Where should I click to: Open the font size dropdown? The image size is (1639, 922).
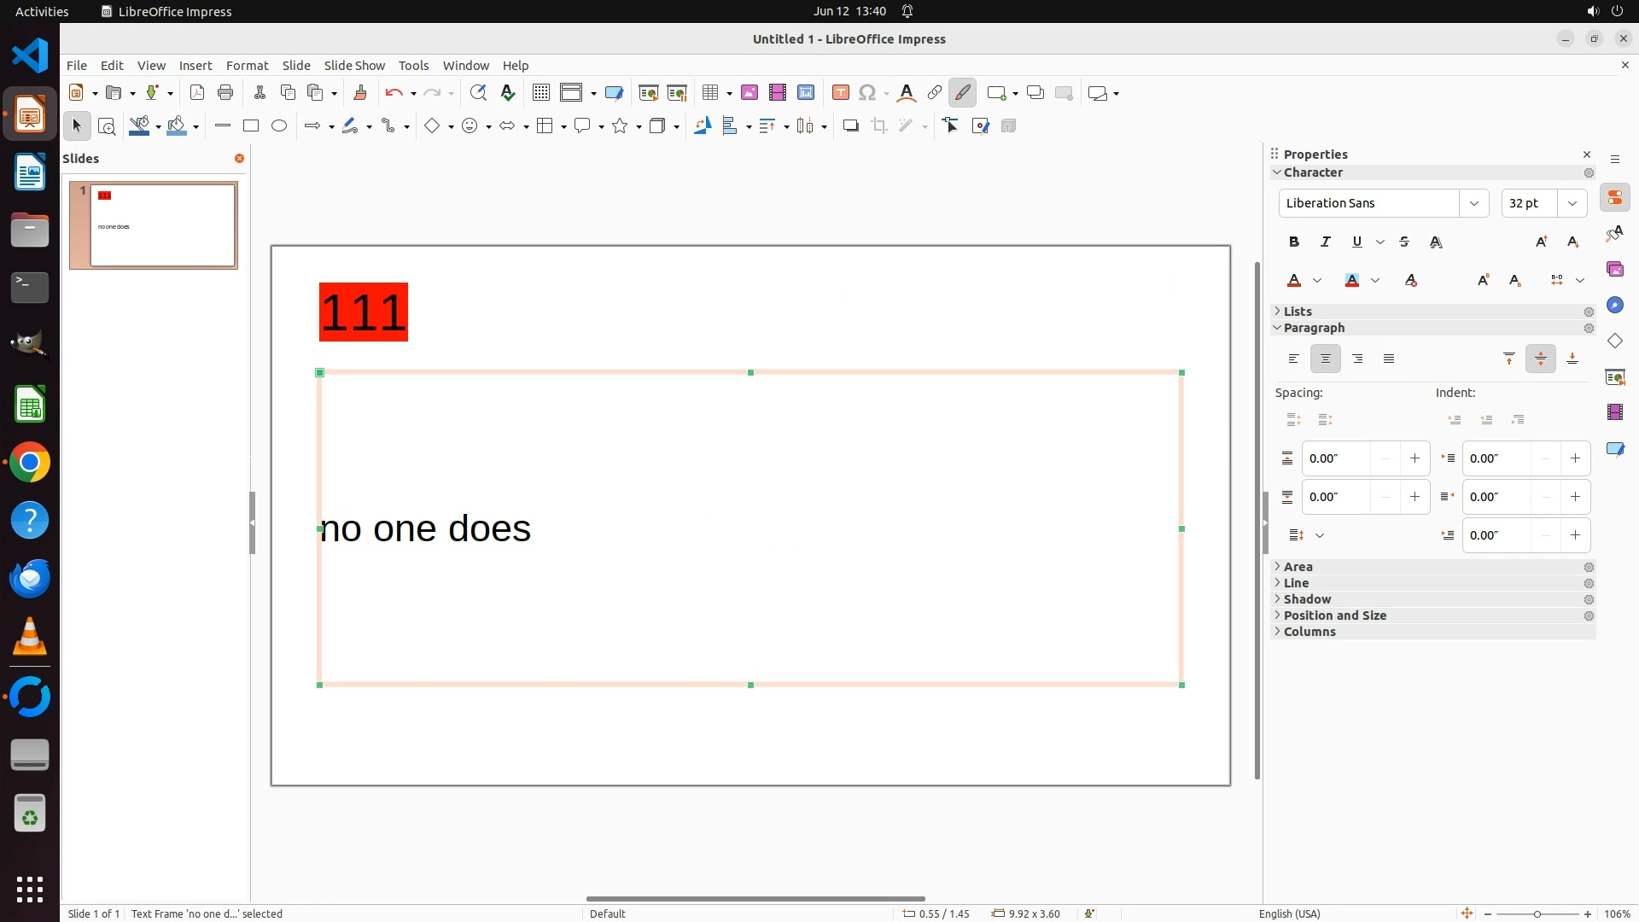click(1572, 203)
